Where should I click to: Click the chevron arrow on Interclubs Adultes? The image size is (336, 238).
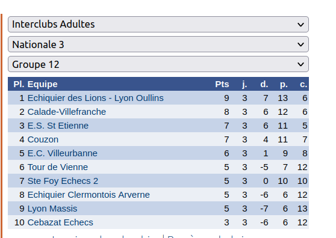click(300, 25)
